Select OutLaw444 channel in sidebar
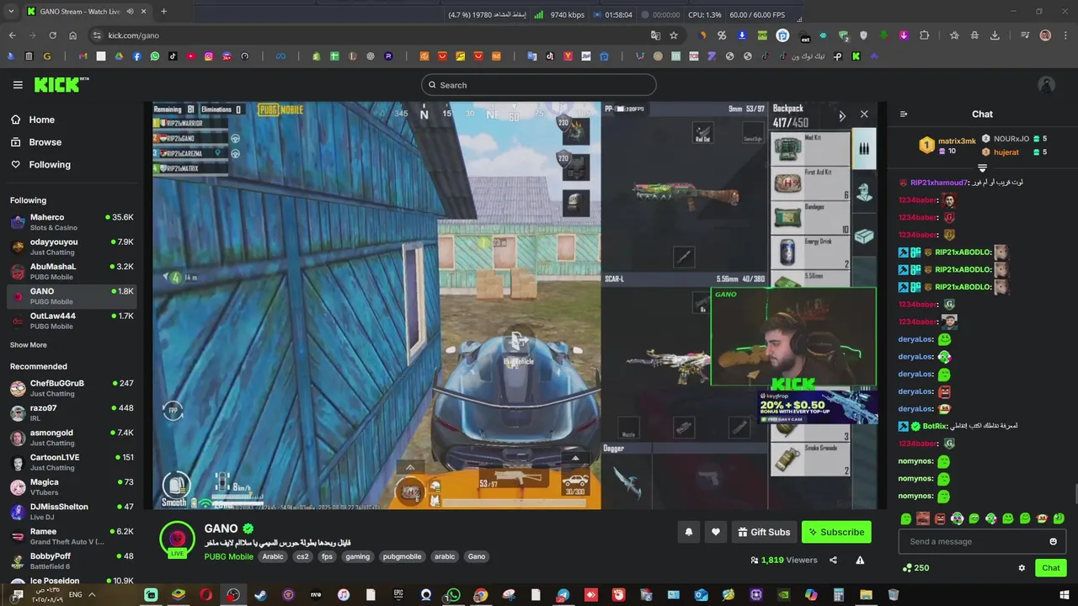Screen dimensions: 1078x606 [72, 321]
